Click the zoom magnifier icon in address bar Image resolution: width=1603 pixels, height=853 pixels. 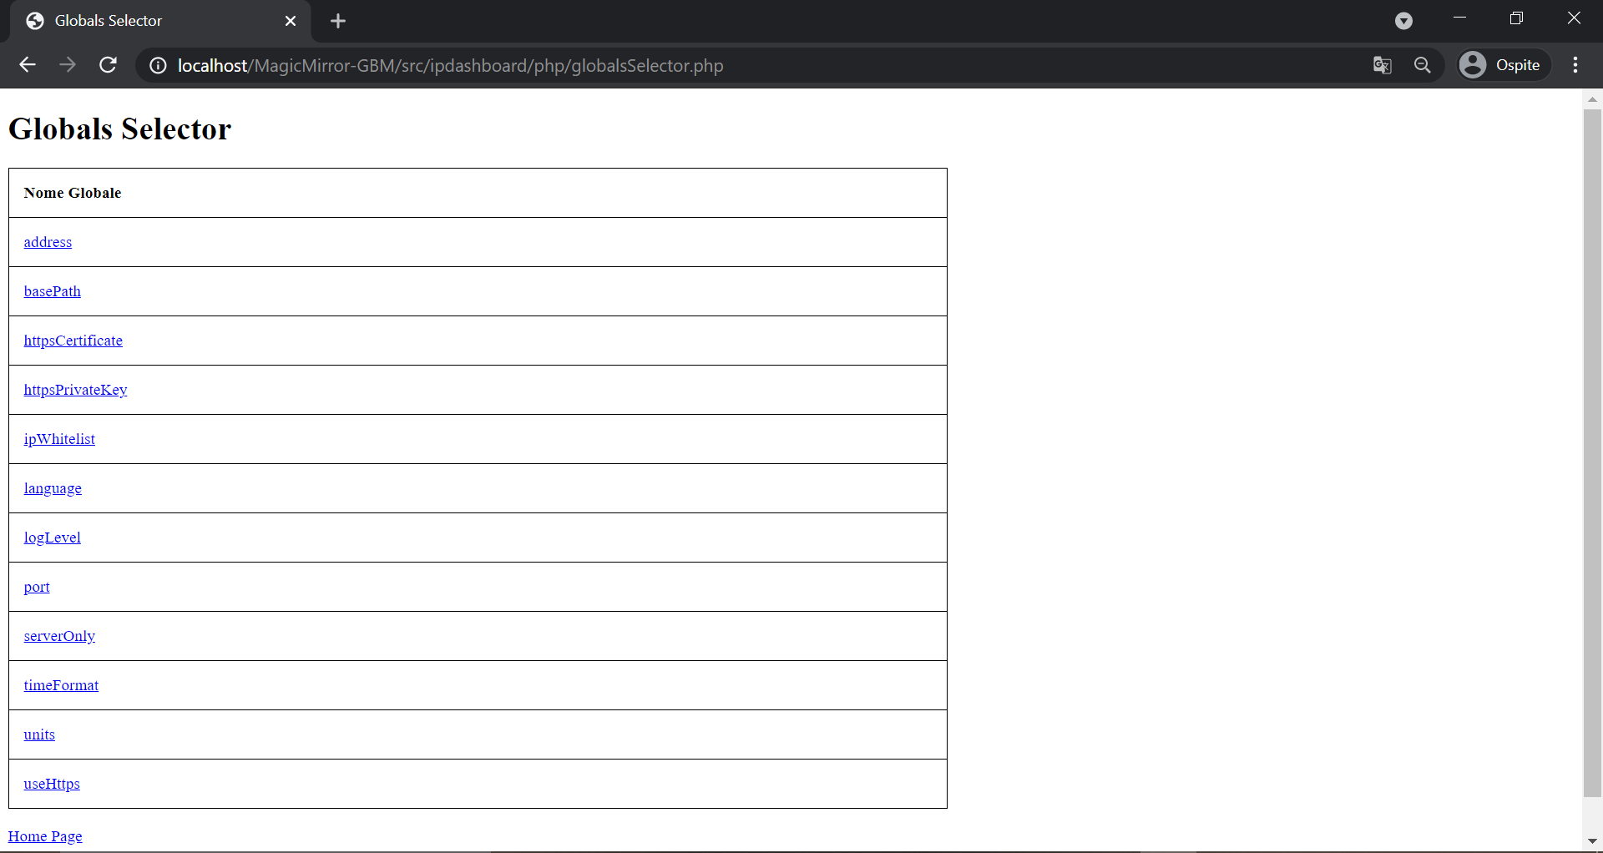1423,65
